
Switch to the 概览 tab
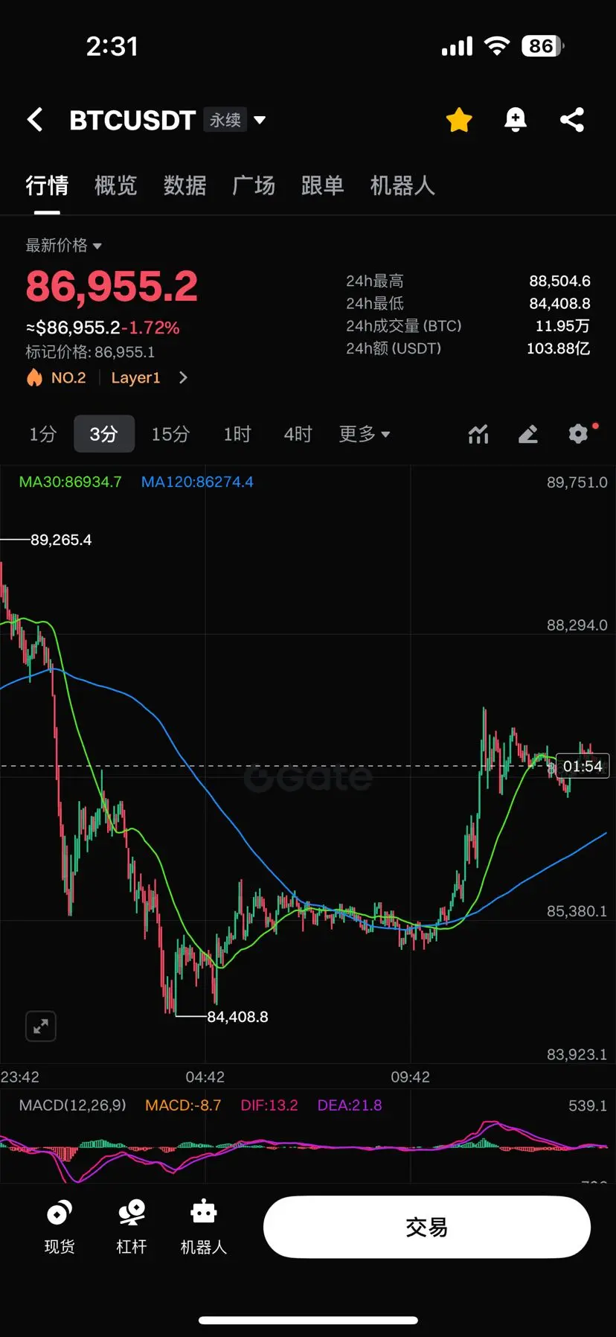116,185
